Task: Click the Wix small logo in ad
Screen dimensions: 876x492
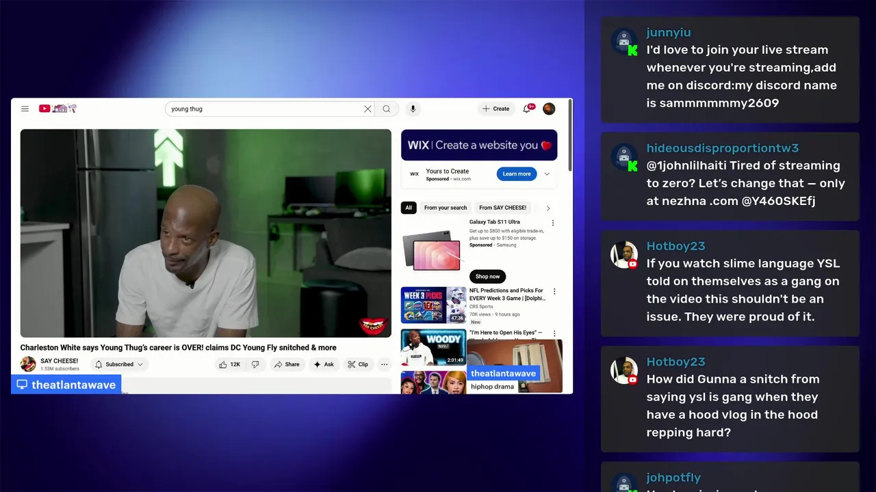Action: tap(414, 174)
